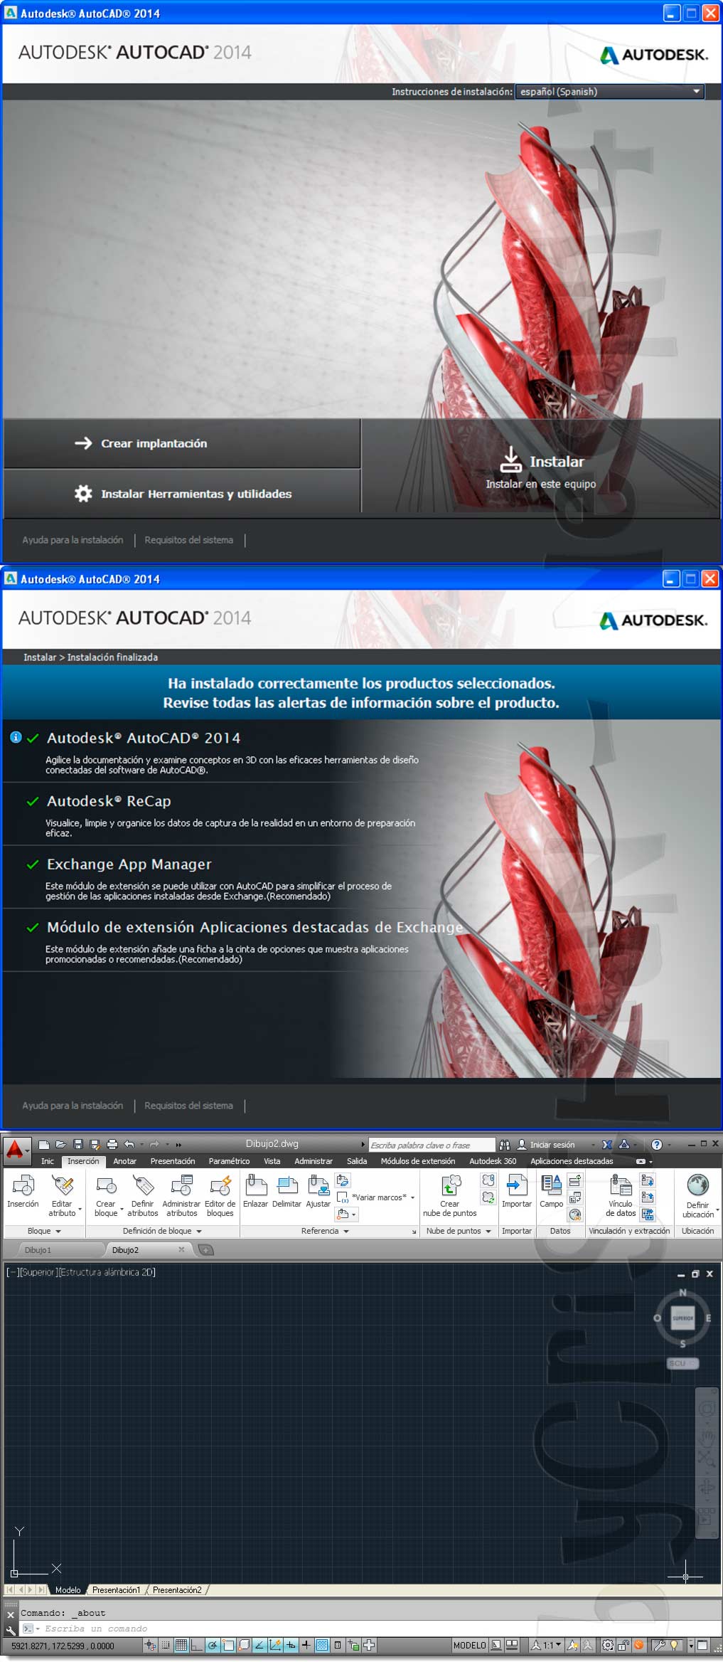Click the Plot printer icon in quick access toolbar
Image resolution: width=723 pixels, height=1662 pixels.
click(112, 1144)
